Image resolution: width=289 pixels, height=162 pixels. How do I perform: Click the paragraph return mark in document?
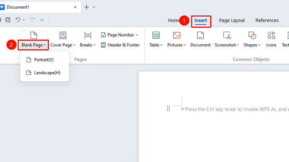182,109
